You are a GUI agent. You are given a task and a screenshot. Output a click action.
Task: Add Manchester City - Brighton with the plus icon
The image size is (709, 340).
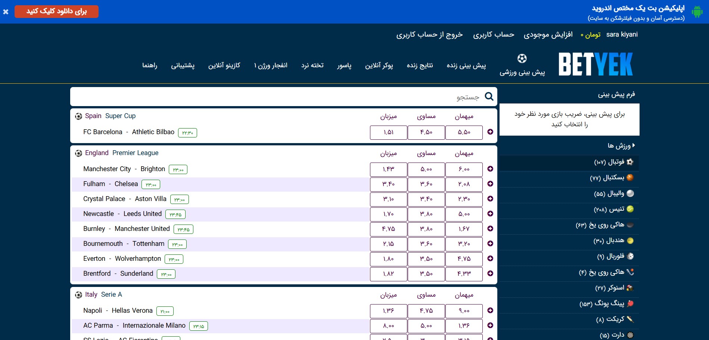click(x=490, y=169)
